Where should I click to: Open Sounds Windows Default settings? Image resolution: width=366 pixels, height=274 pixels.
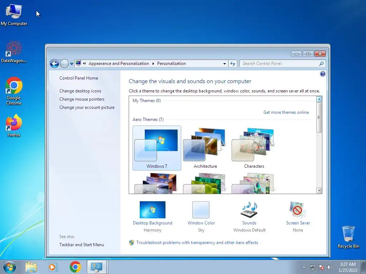coord(249,217)
